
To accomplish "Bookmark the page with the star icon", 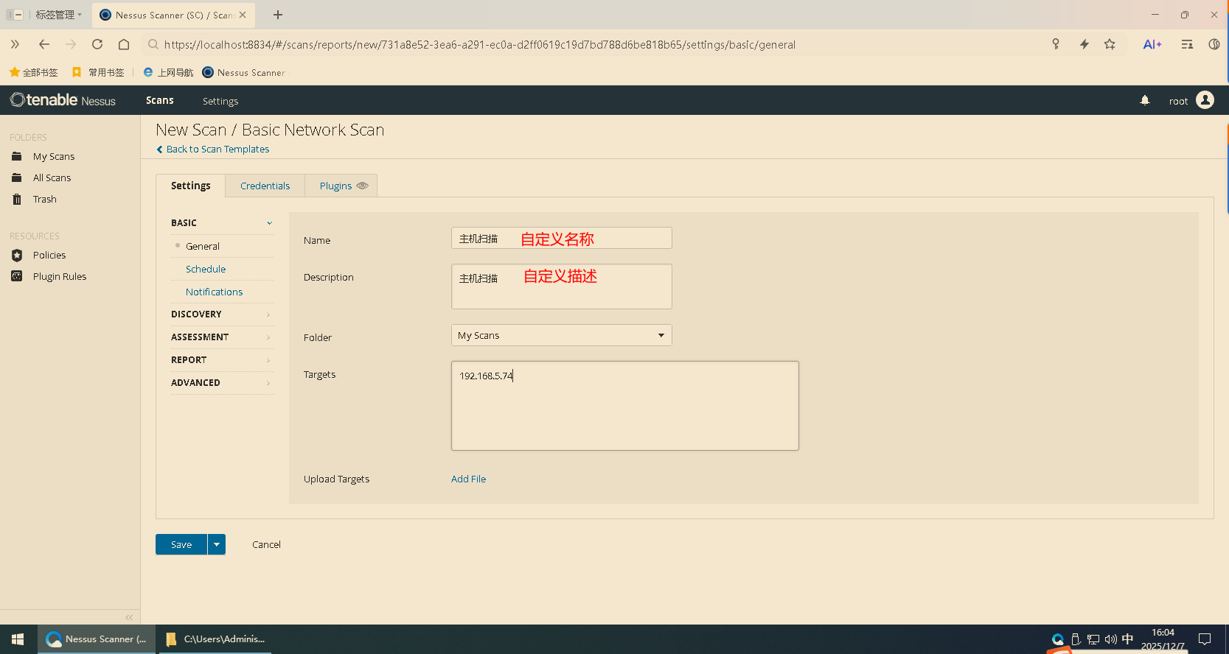I will pyautogui.click(x=1110, y=44).
